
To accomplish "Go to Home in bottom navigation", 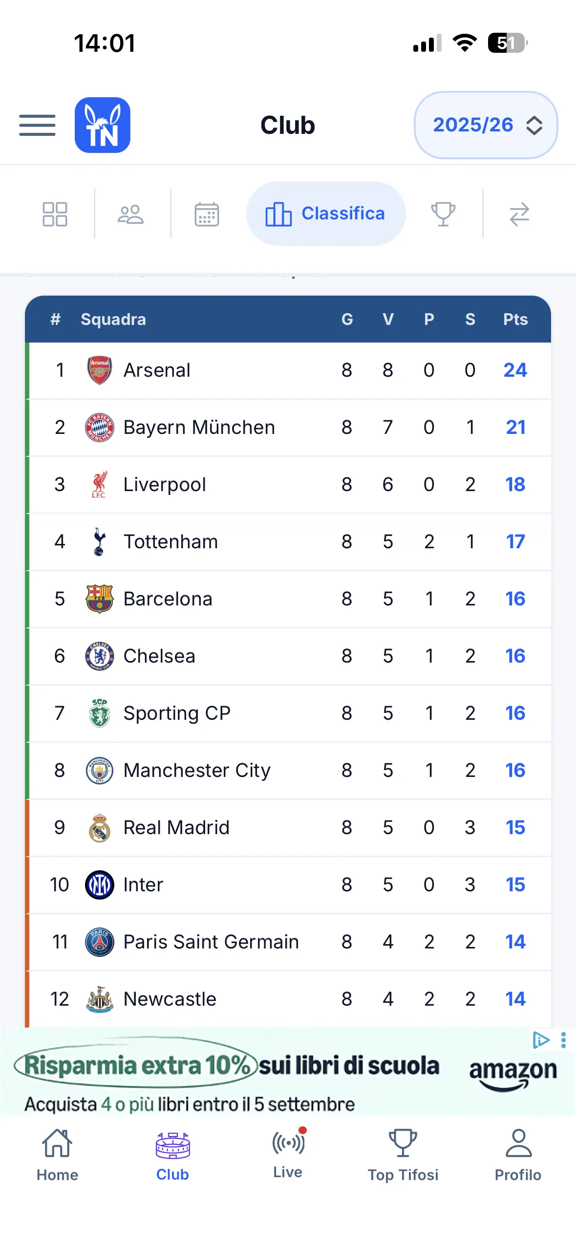I will (57, 1155).
